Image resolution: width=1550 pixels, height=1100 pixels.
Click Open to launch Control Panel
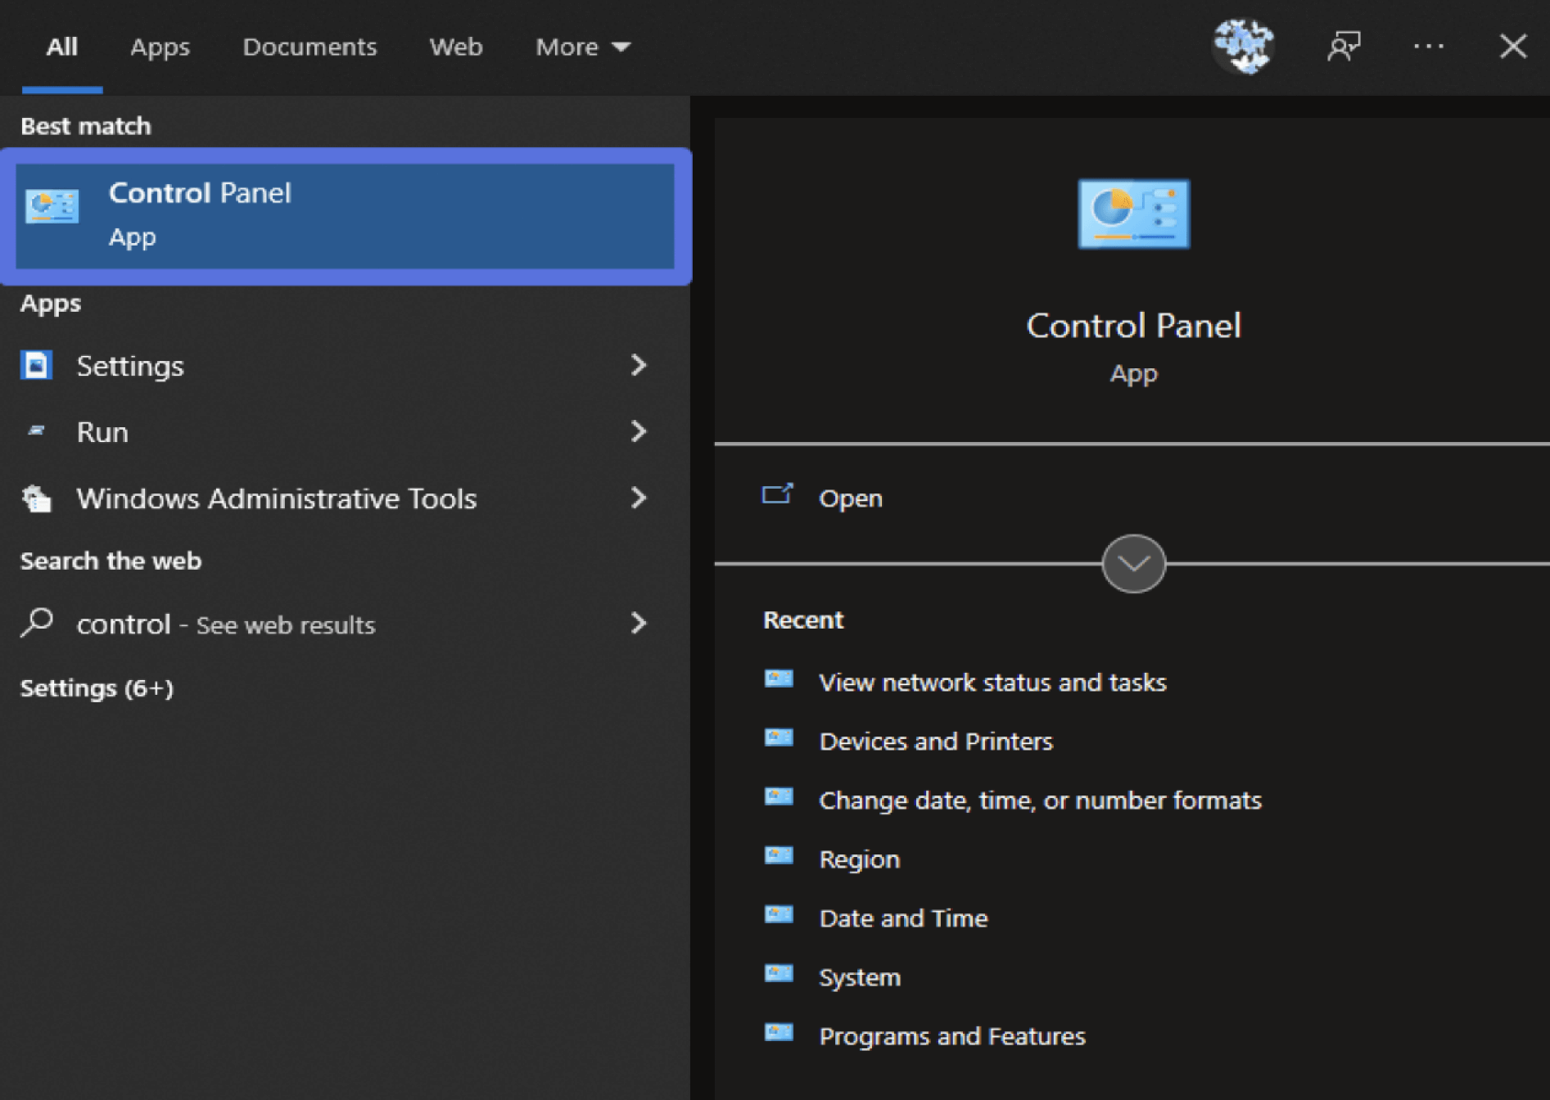coord(850,498)
